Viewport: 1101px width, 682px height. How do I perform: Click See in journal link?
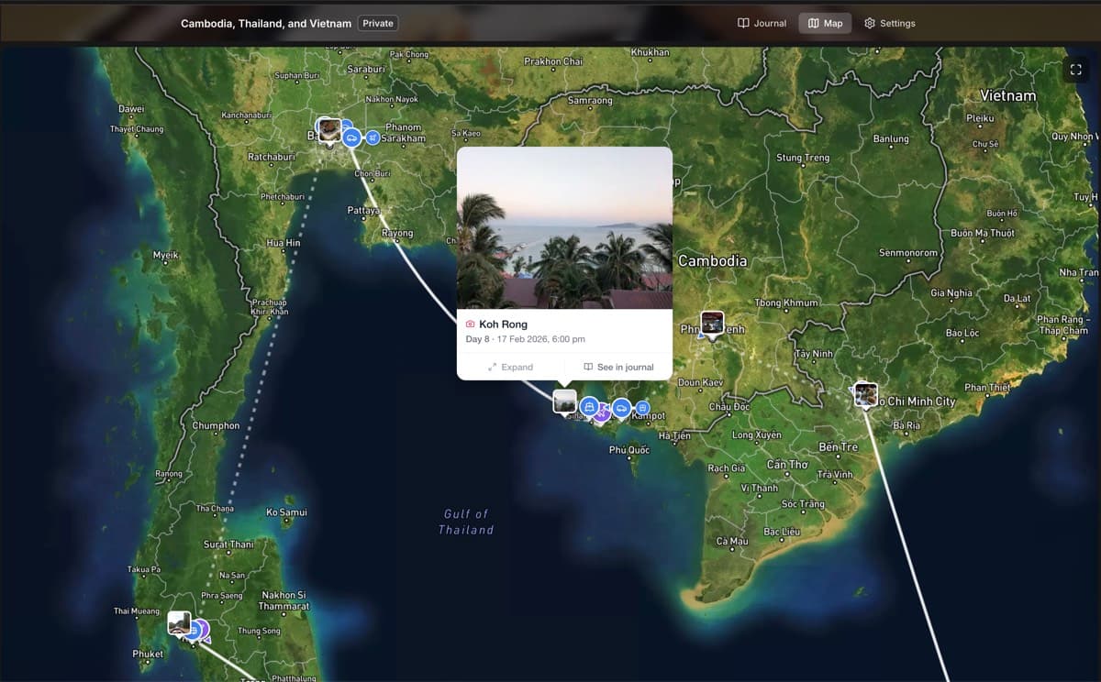pos(618,367)
